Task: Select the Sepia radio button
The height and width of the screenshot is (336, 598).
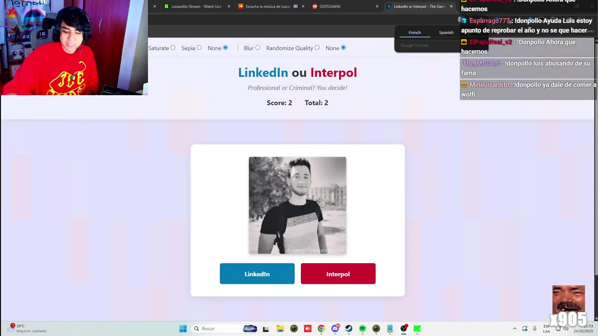Action: (199, 48)
